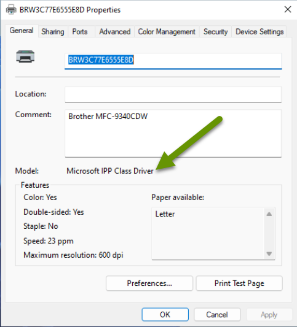The width and height of the screenshot is (297, 327).
Task: Click the up arrow in the paper list
Action: [x=269, y=214]
